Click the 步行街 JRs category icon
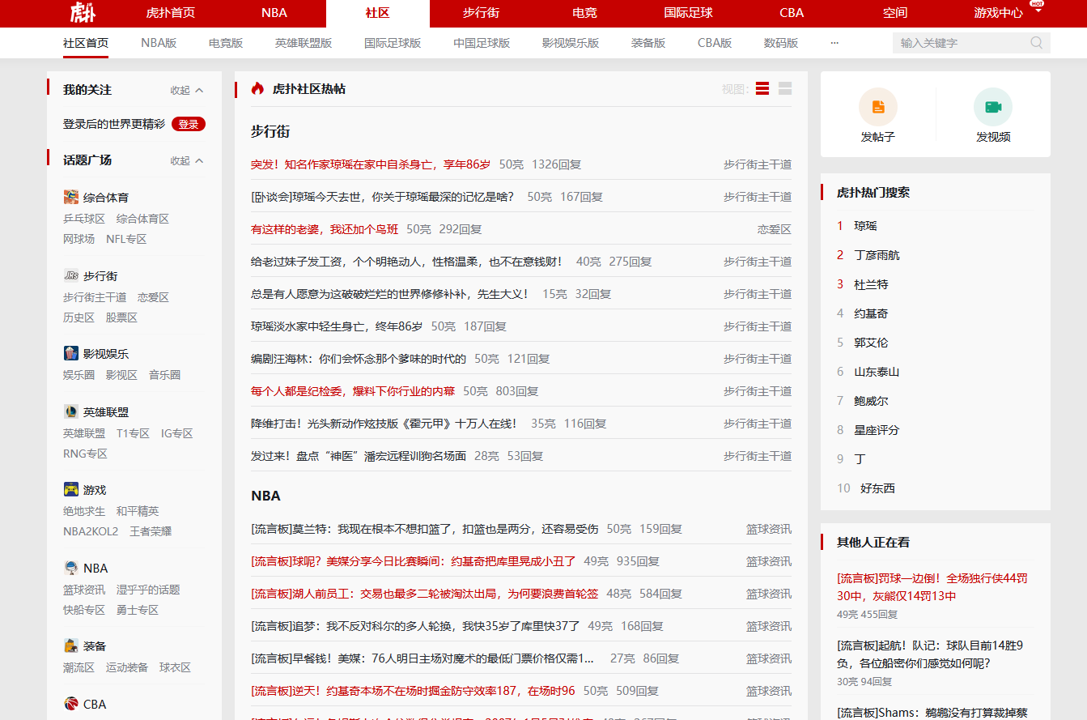Image resolution: width=1087 pixels, height=720 pixels. click(x=71, y=275)
